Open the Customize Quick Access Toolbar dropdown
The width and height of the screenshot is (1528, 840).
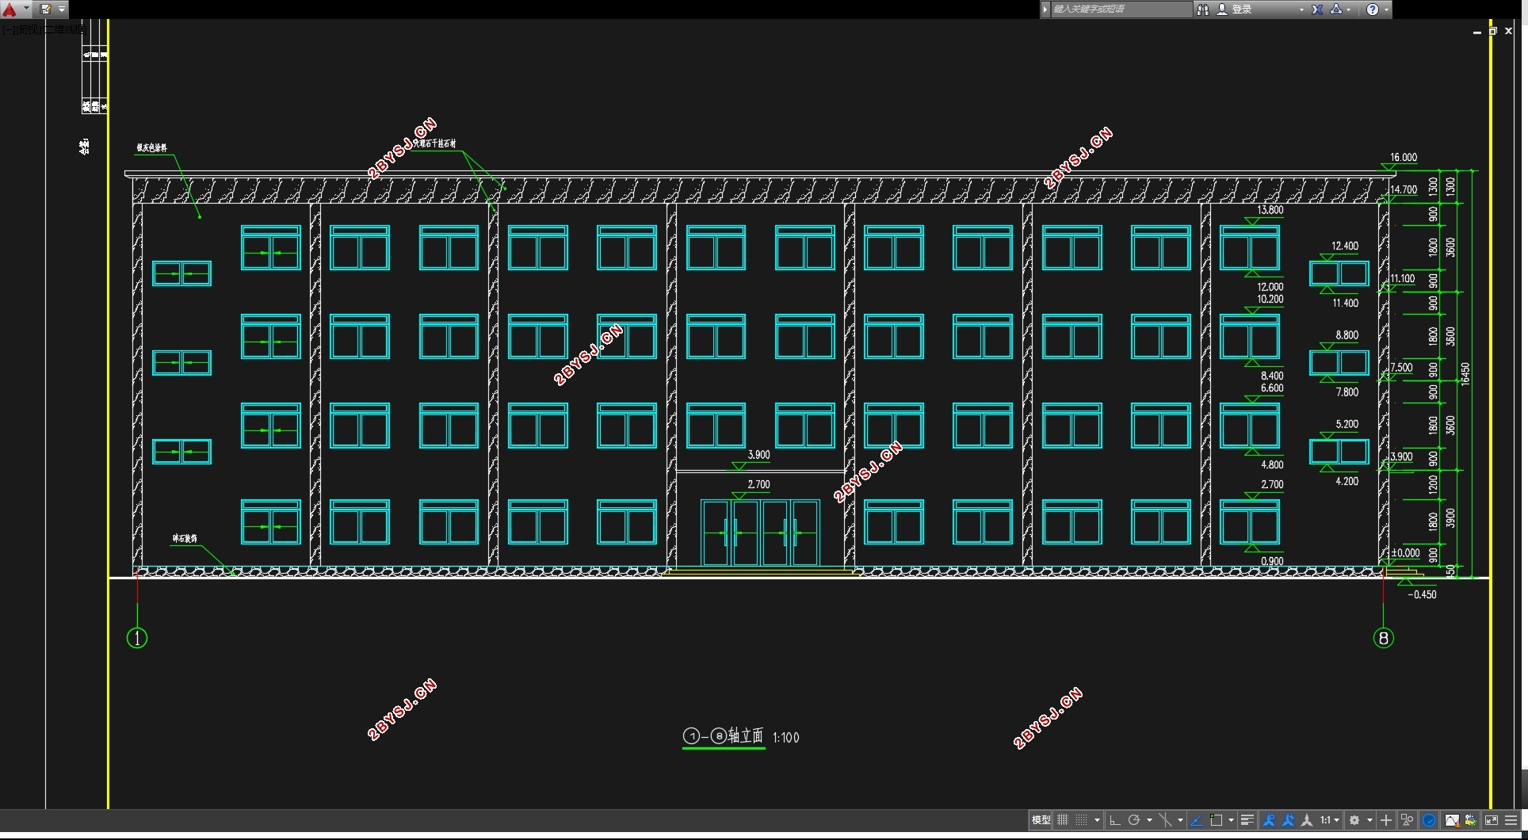pyautogui.click(x=62, y=10)
